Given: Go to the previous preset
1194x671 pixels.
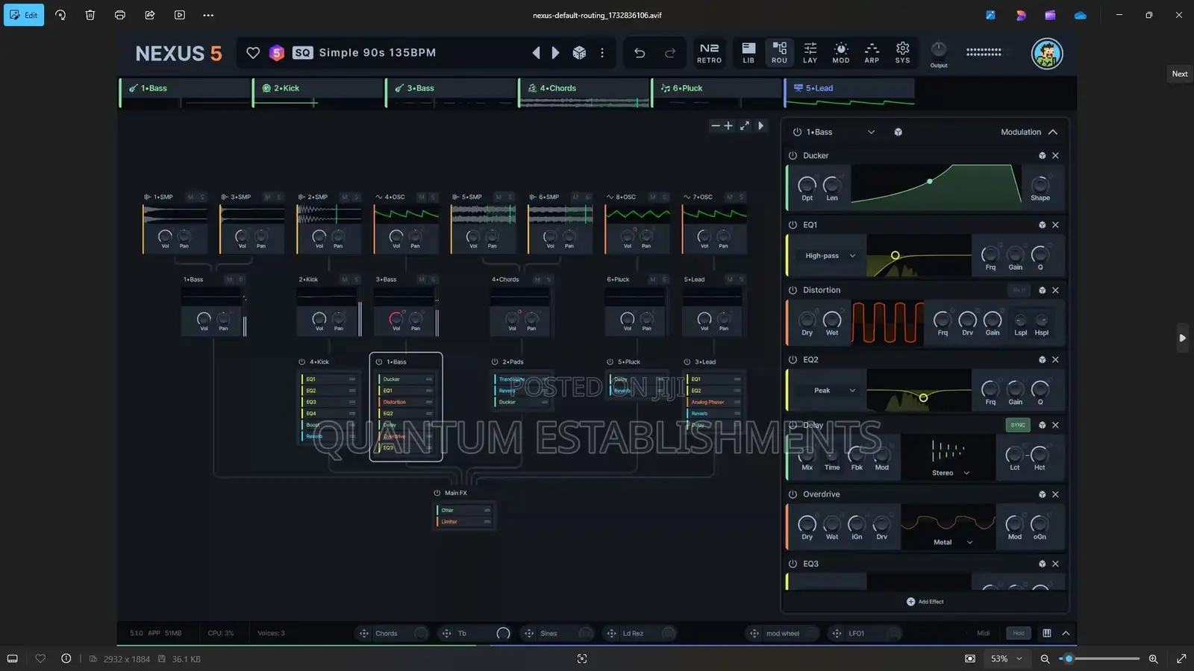Looking at the screenshot, I should coord(536,53).
